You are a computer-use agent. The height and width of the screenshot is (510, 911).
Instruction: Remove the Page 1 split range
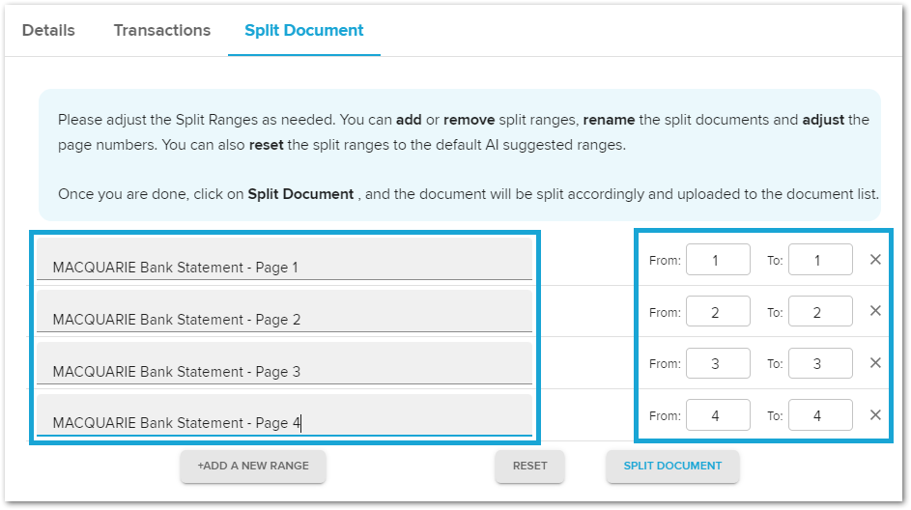pyautogui.click(x=875, y=260)
